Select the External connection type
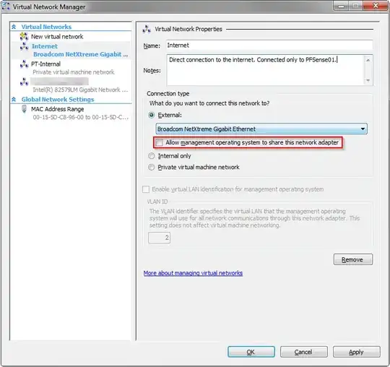This screenshot has width=390, height=367. (151, 115)
